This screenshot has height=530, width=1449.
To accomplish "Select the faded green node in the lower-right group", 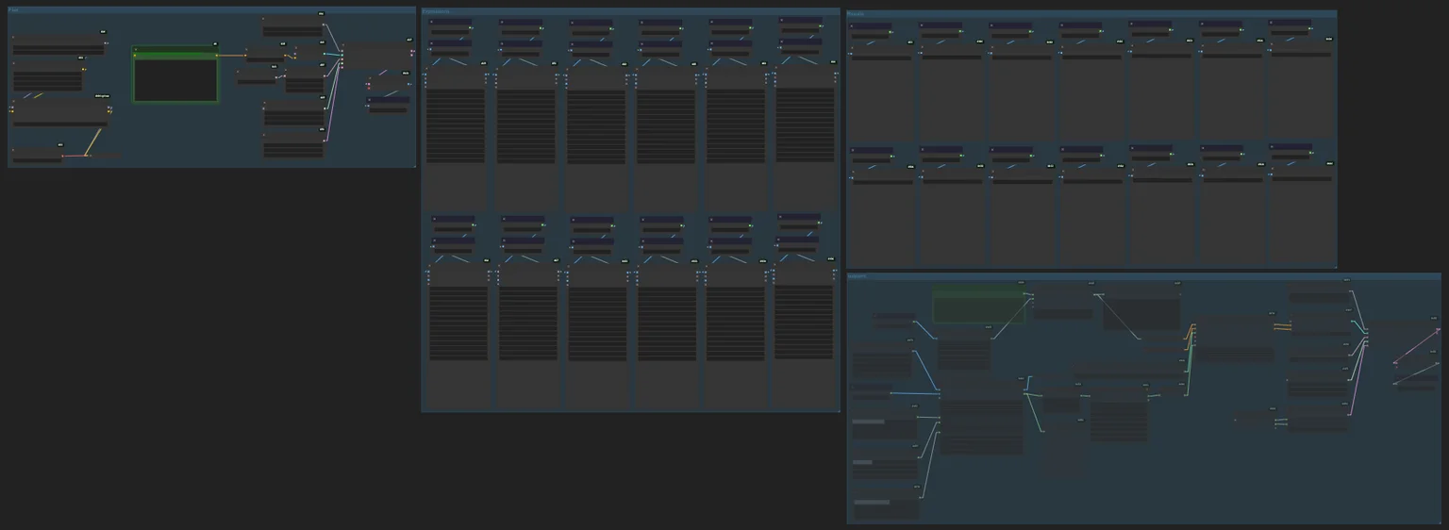I will [979, 306].
